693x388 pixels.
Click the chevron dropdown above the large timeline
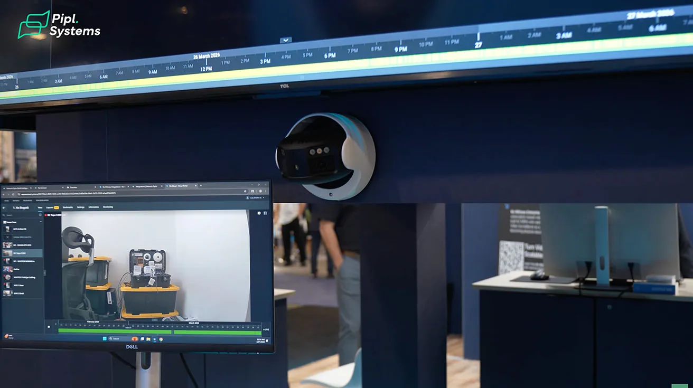pos(286,40)
